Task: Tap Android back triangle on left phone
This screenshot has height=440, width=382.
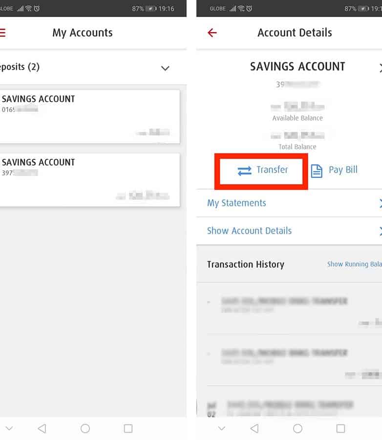Action: [x=42, y=428]
